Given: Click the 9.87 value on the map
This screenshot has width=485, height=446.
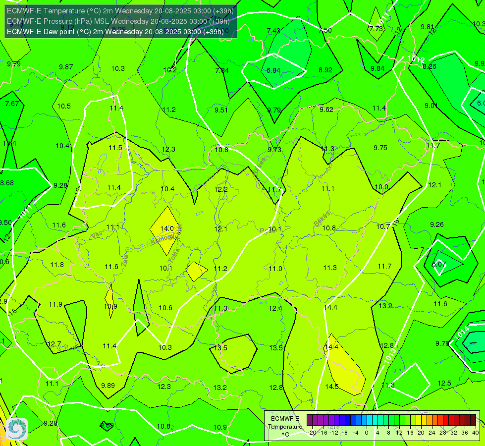Looking at the screenshot, I should (x=66, y=67).
